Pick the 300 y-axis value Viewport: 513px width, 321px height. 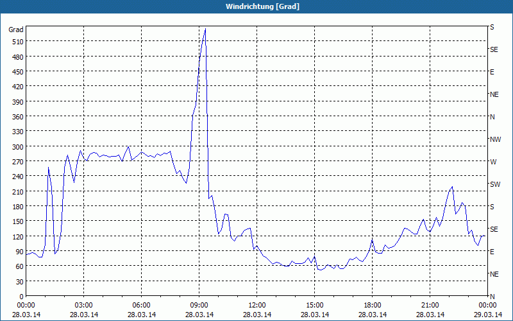click(x=18, y=147)
